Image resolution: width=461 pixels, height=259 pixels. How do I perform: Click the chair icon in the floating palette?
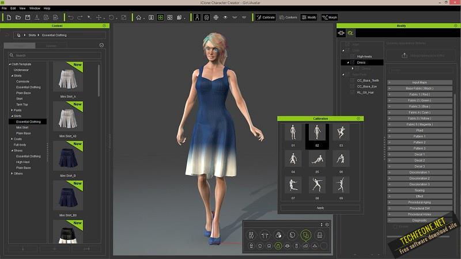320,235
